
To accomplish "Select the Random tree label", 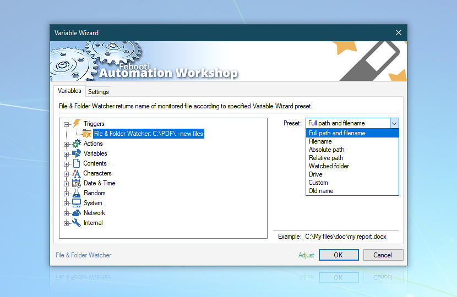I will (95, 193).
